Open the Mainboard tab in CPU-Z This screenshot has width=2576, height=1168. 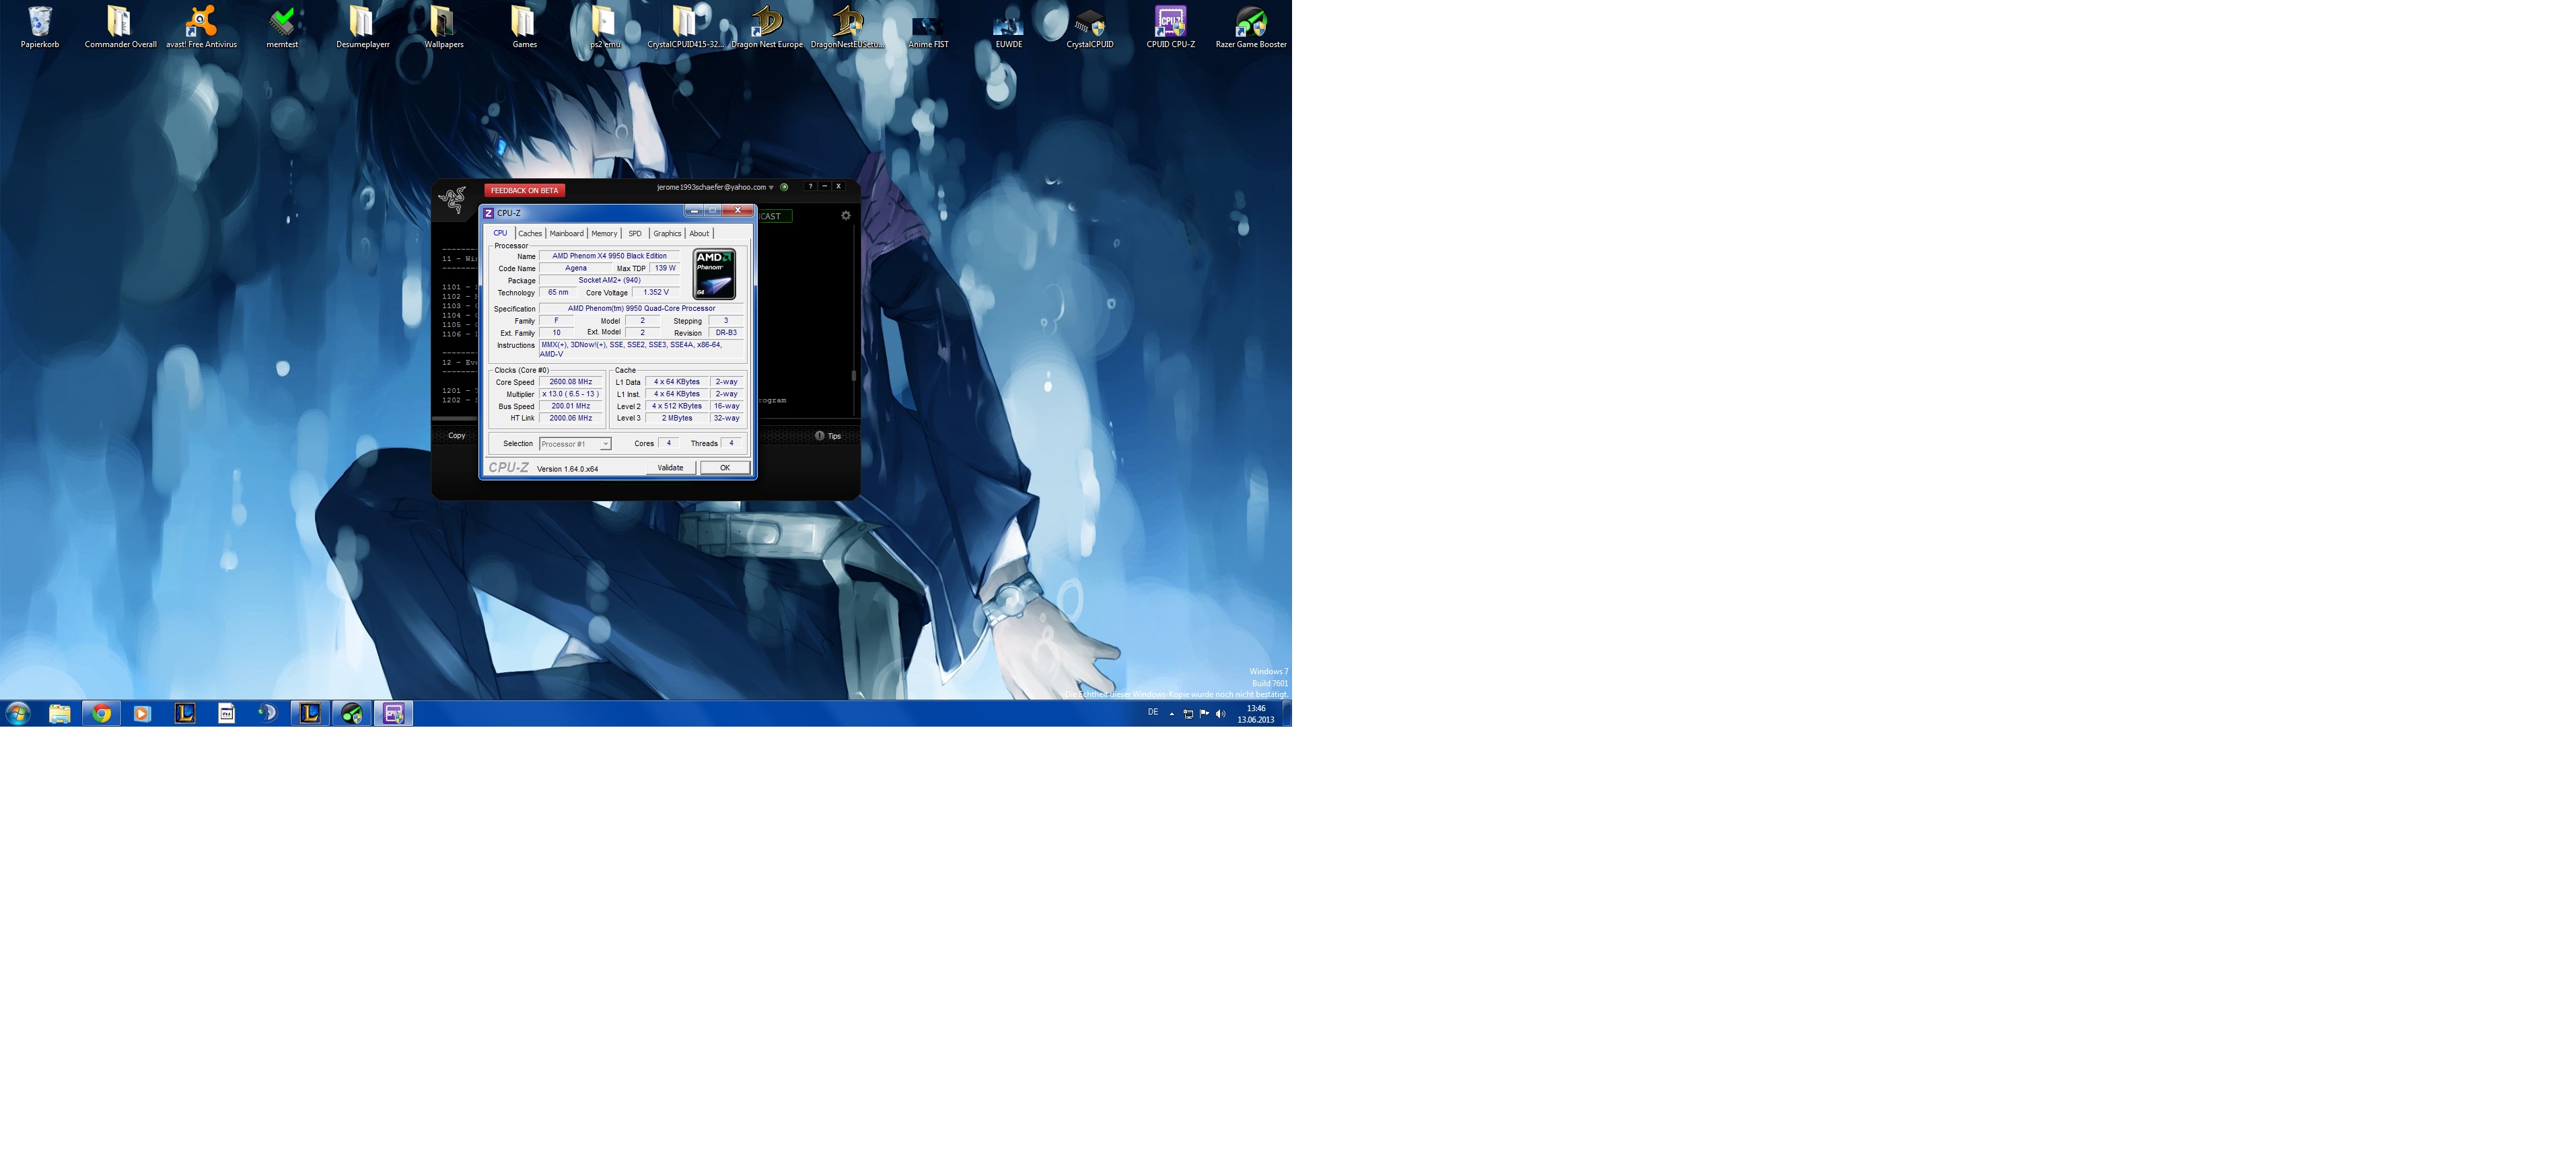click(x=566, y=233)
